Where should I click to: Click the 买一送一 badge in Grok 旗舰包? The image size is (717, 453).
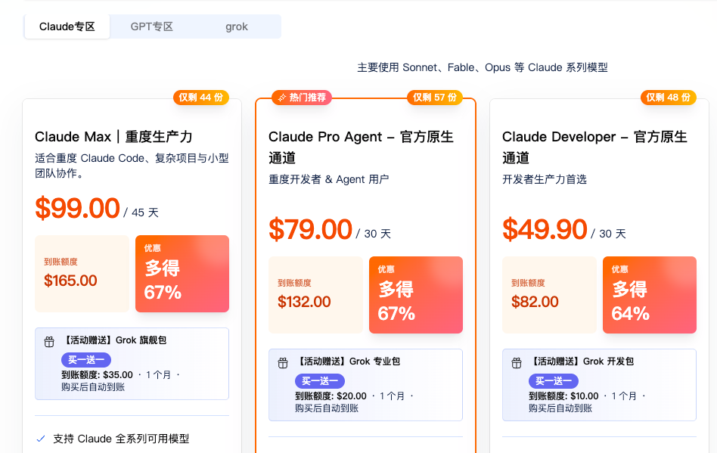click(x=86, y=360)
